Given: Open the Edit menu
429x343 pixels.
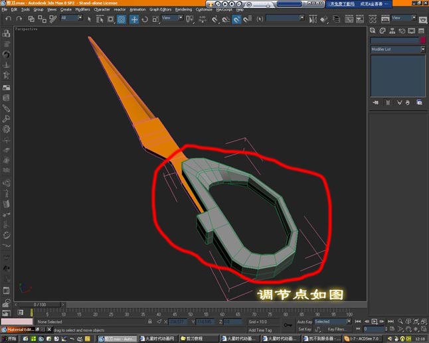Looking at the screenshot, I should 14,9.
